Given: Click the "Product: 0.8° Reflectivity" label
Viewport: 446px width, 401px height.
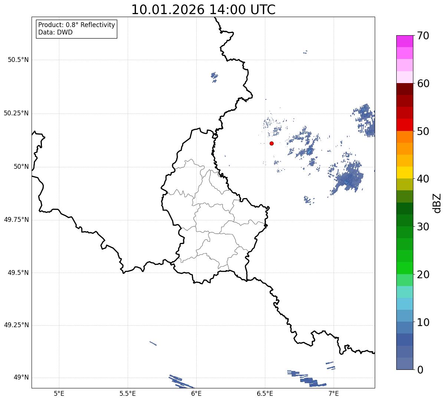Looking at the screenshot, I should [x=77, y=25].
